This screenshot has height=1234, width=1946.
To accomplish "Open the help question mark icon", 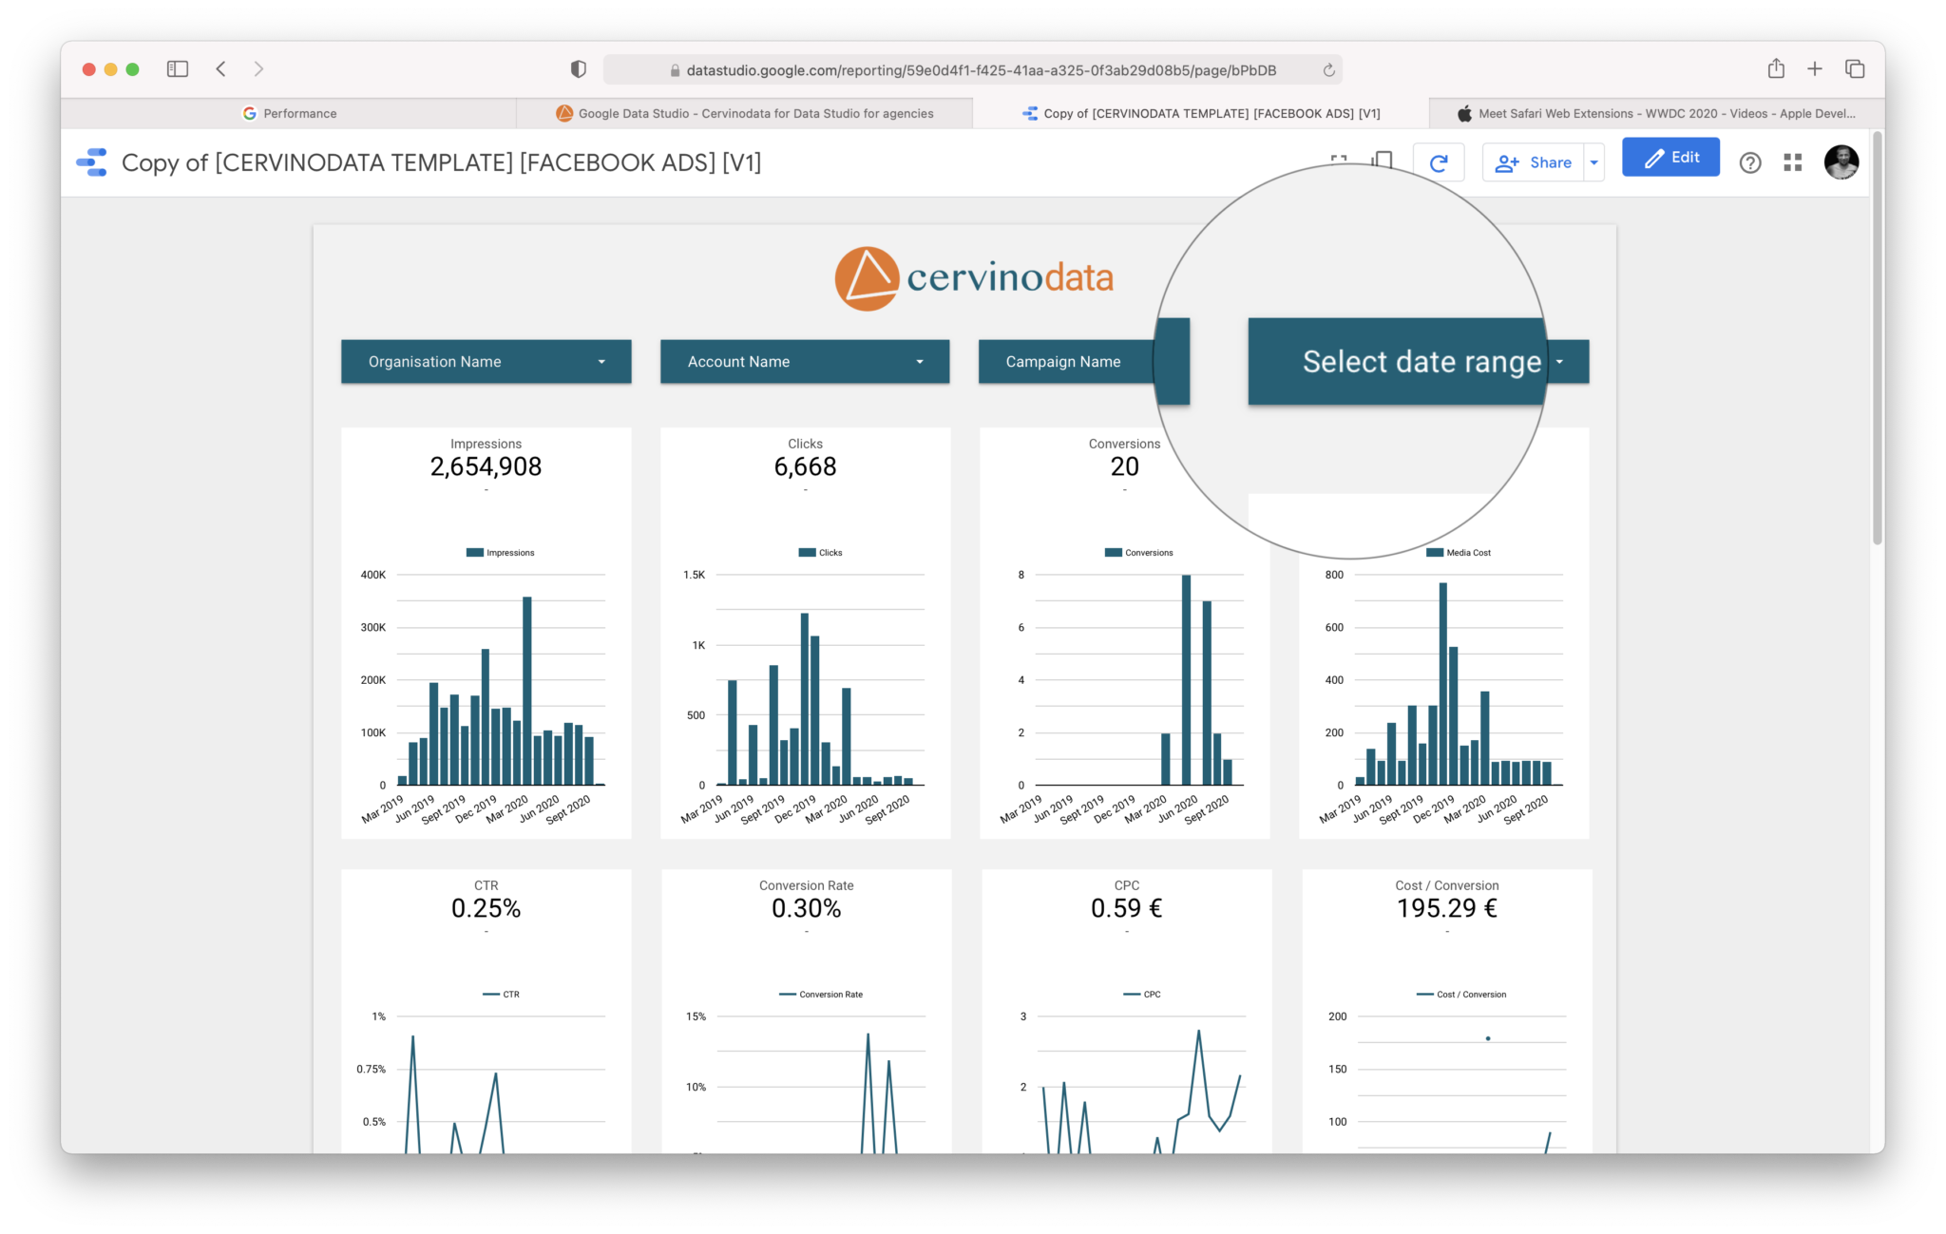I will coord(1750,162).
